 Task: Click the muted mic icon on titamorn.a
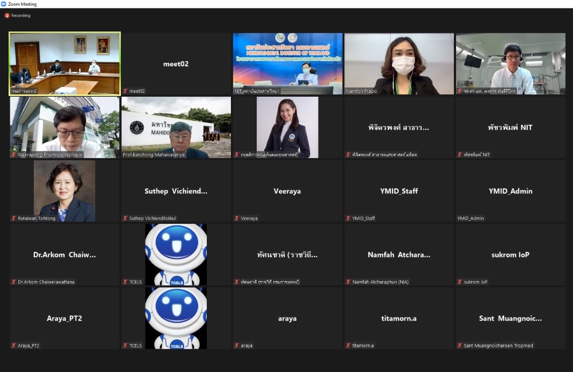click(348, 345)
